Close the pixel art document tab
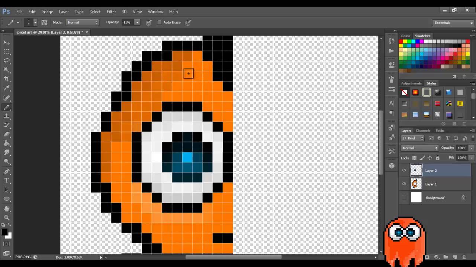This screenshot has height=267, width=476. pos(87,32)
